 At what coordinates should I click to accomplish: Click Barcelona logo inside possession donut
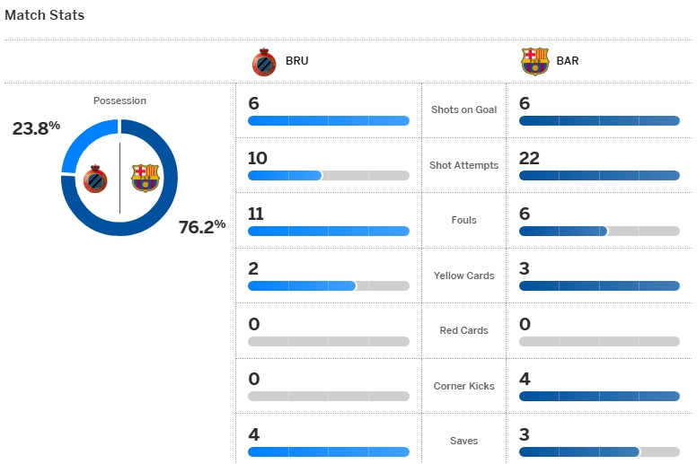[x=145, y=178]
